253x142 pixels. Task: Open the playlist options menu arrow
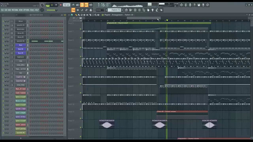(x=69, y=15)
